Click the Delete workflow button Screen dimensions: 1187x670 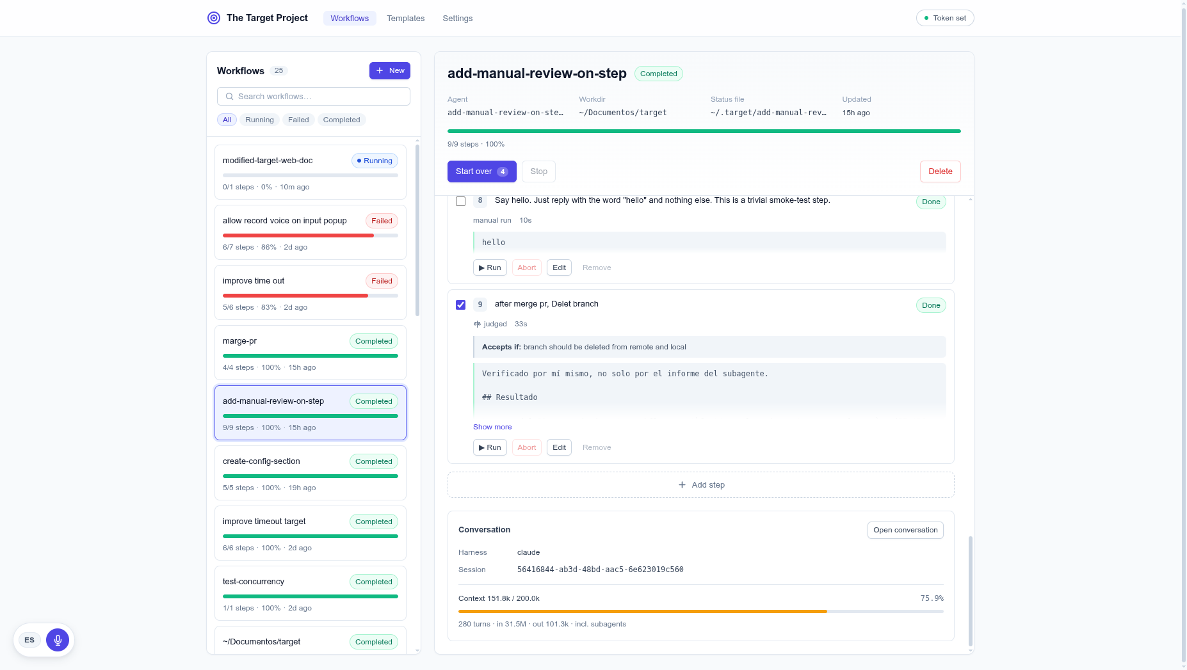[x=941, y=171]
